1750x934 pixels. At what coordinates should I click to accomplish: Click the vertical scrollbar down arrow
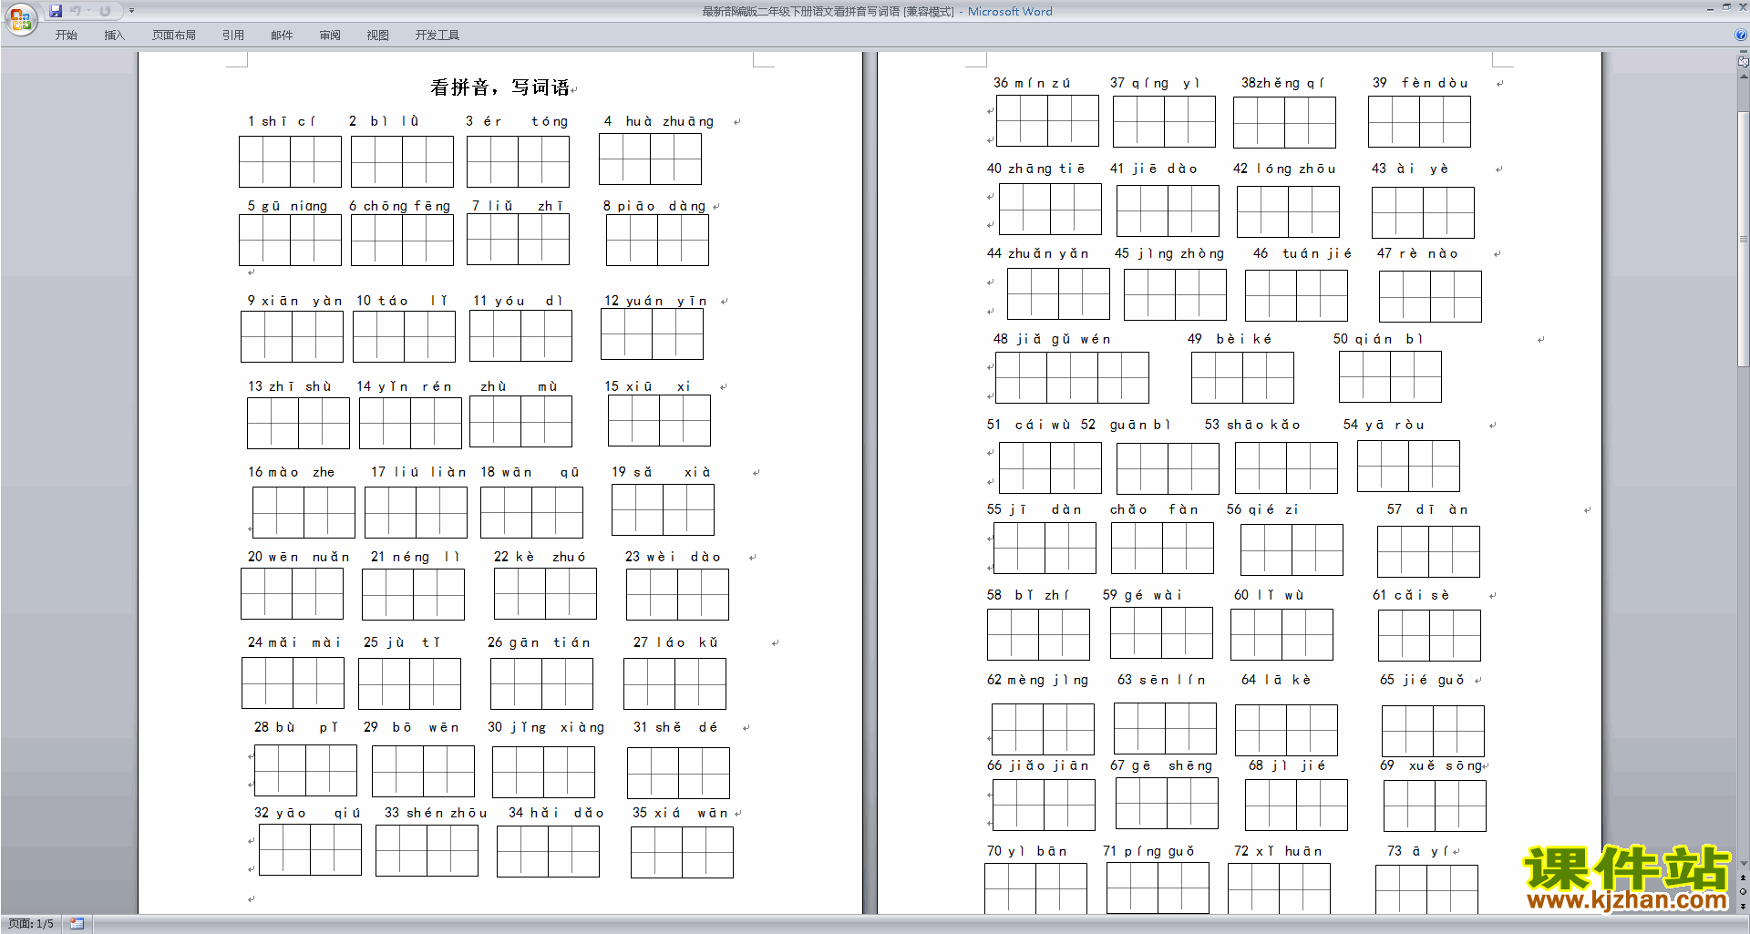pyautogui.click(x=1743, y=864)
